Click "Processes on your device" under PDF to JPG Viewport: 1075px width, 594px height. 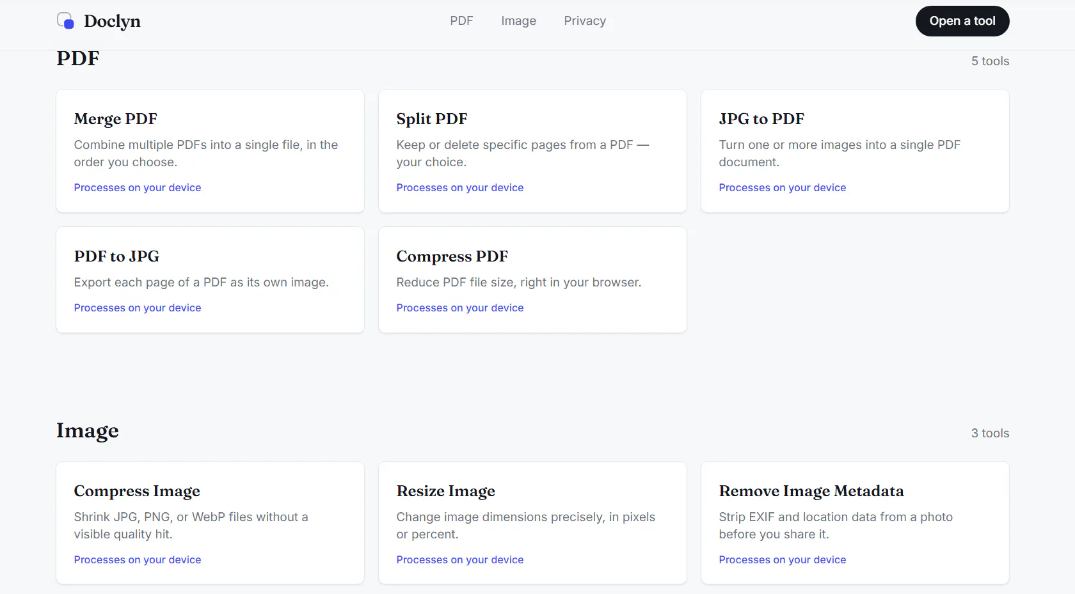click(138, 308)
